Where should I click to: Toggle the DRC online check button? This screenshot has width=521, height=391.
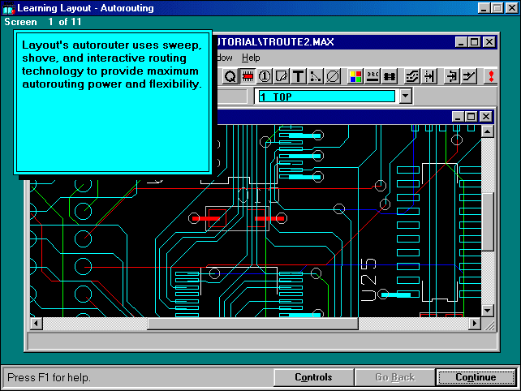[x=372, y=76]
